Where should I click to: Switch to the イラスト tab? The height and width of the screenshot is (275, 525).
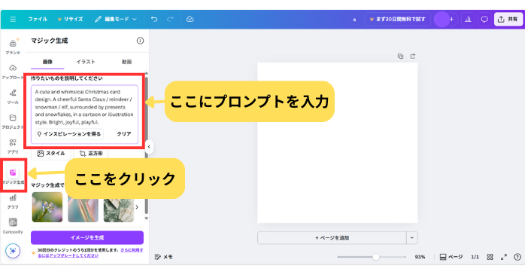(x=86, y=62)
